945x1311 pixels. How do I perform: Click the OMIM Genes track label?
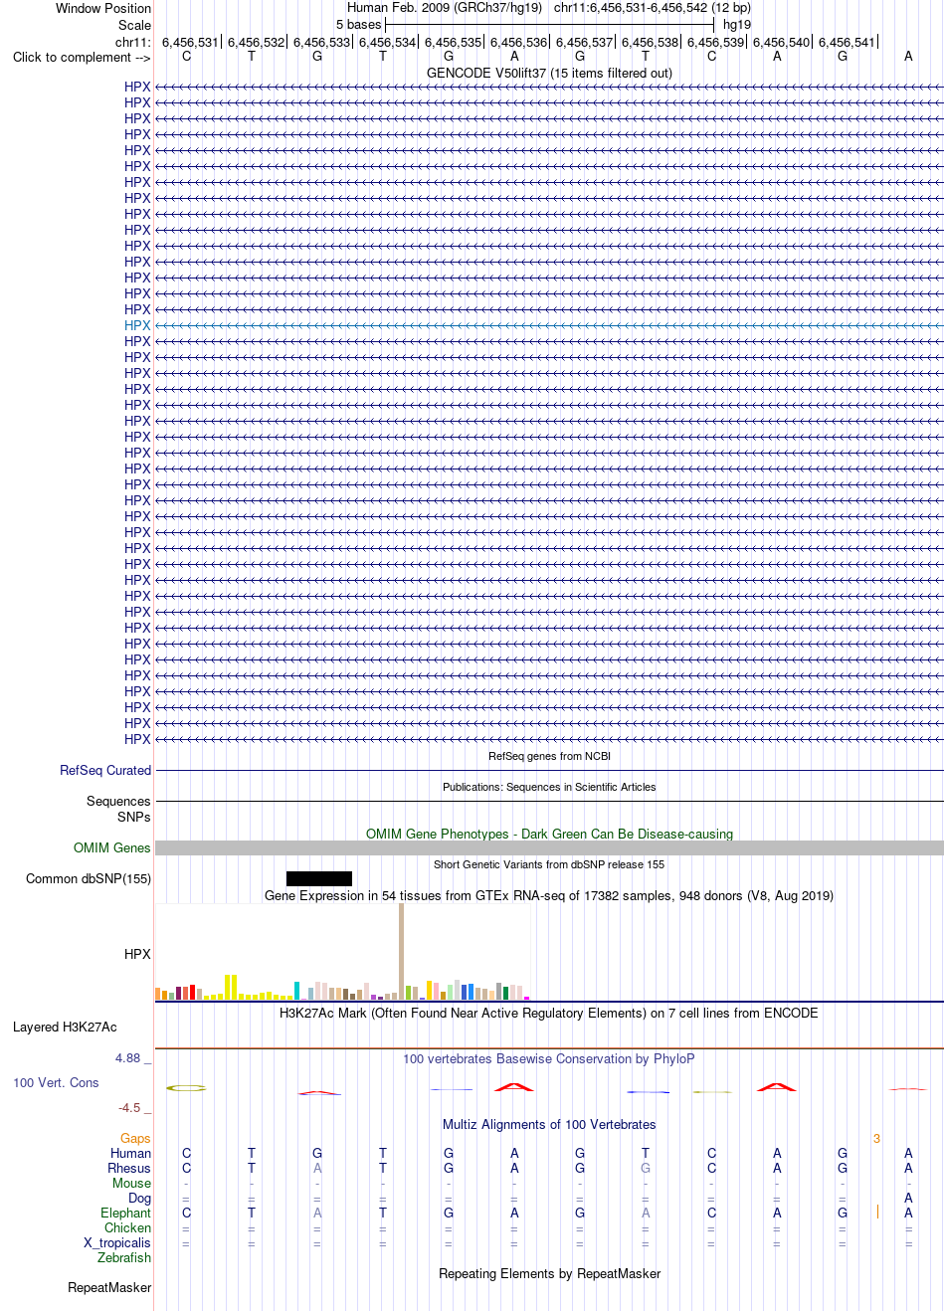coord(112,847)
